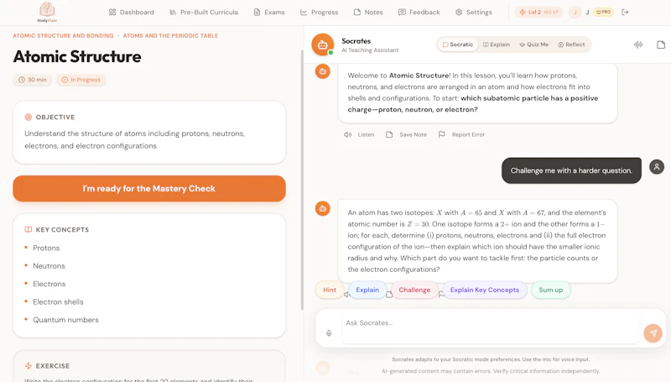
Task: Click the microphone icon for voice input
Action: [x=329, y=332]
